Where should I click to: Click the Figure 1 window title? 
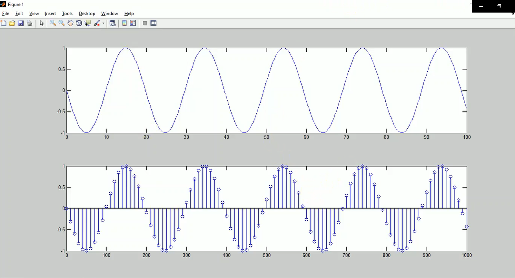coord(16,4)
